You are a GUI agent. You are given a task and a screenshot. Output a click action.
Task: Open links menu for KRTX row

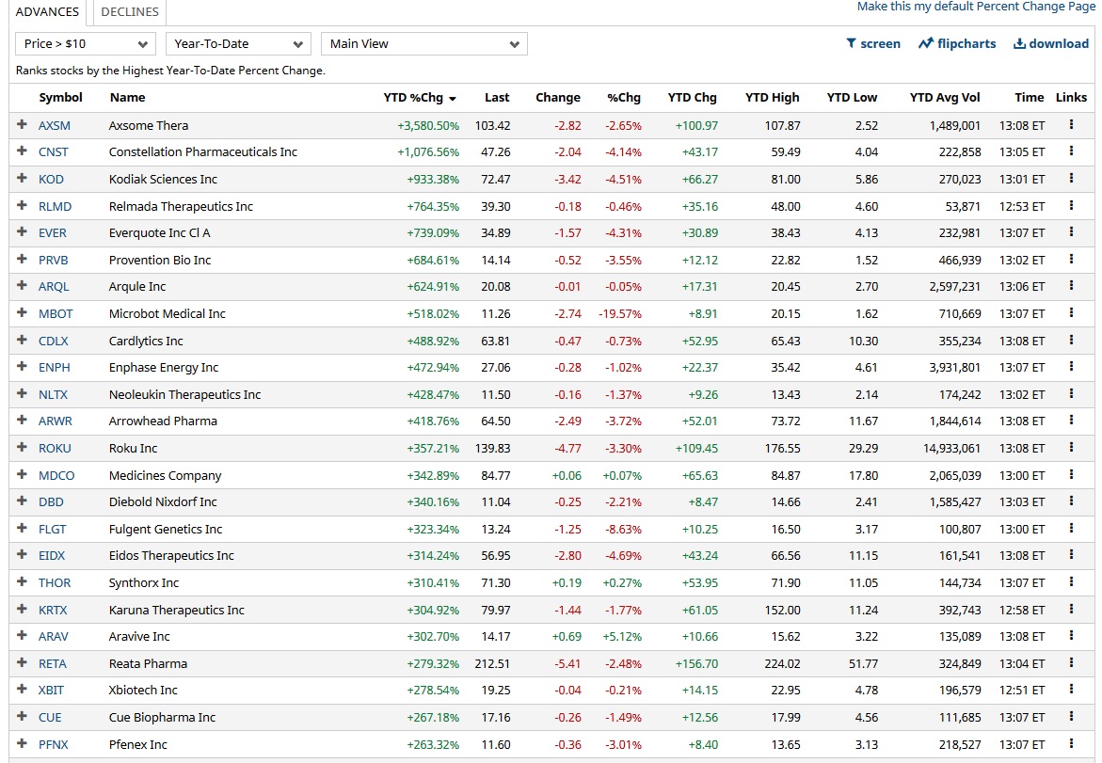click(x=1071, y=609)
